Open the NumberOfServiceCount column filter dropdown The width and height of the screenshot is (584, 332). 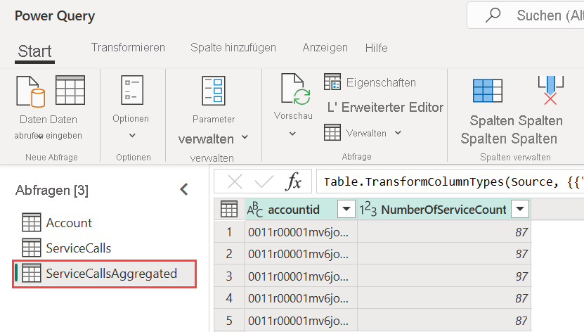tap(520, 209)
